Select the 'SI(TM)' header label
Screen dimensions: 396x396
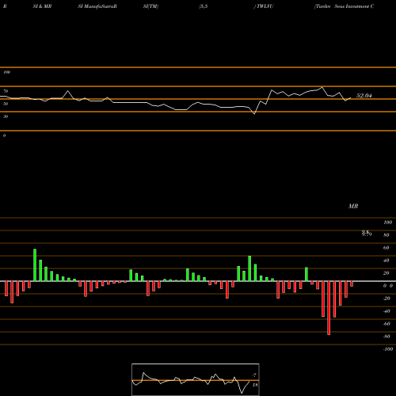coord(150,6)
